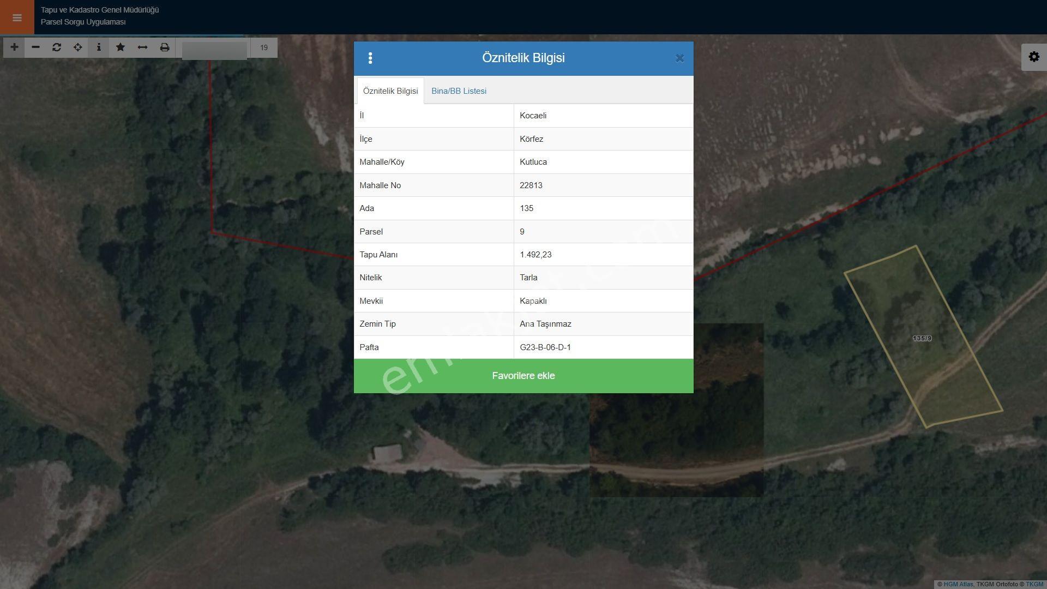Viewport: 1047px width, 589px height.
Task: Open the TKGM attribution link
Action: 1034,584
